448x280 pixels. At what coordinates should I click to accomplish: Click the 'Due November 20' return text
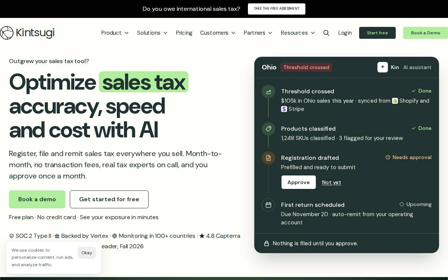(x=305, y=214)
